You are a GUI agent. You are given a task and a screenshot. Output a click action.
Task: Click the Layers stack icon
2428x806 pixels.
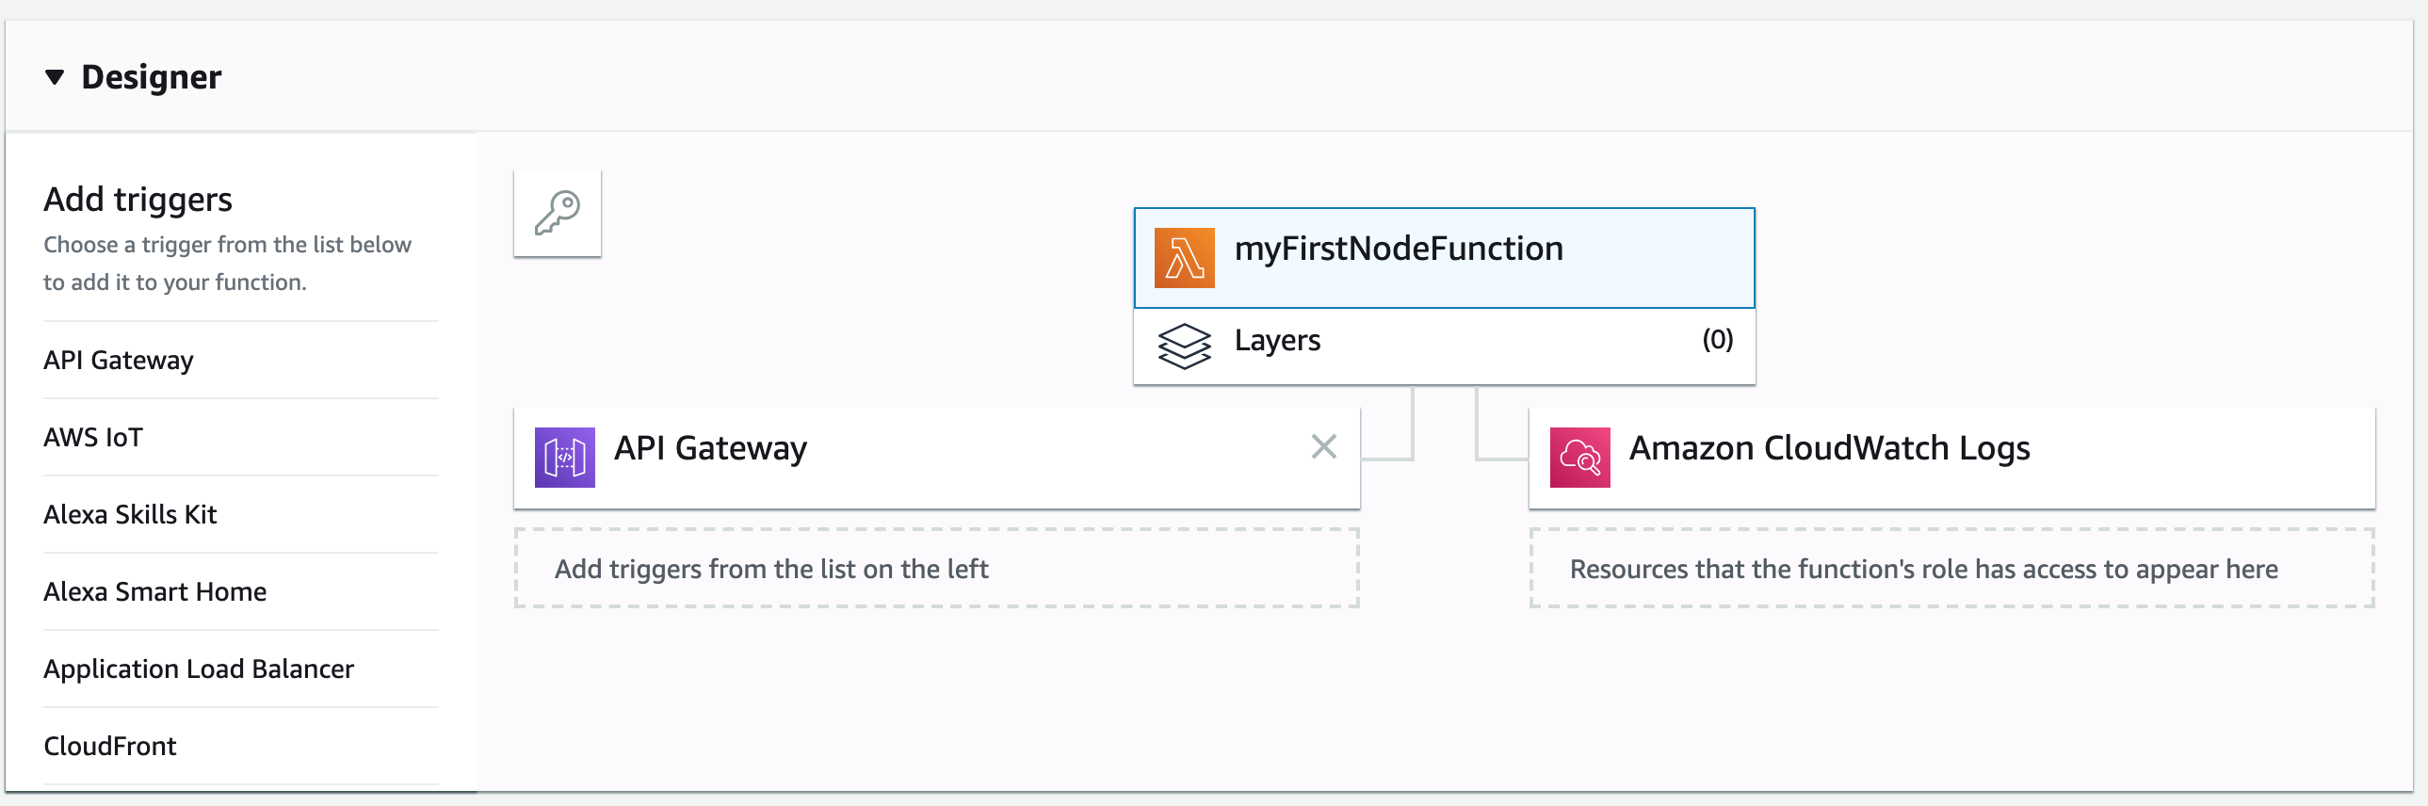pos(1184,346)
